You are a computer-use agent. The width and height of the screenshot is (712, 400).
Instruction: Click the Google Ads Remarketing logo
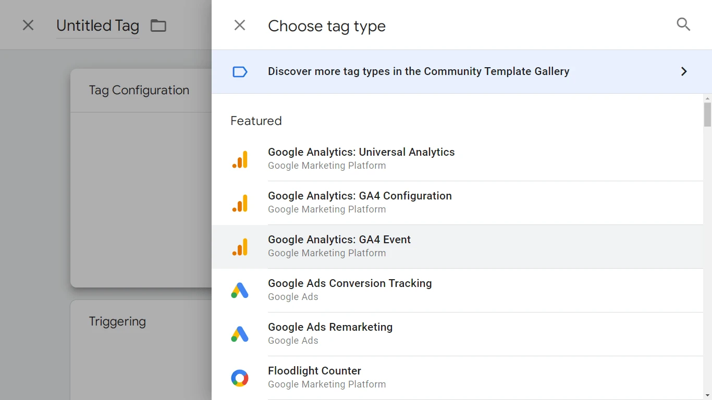pos(240,334)
